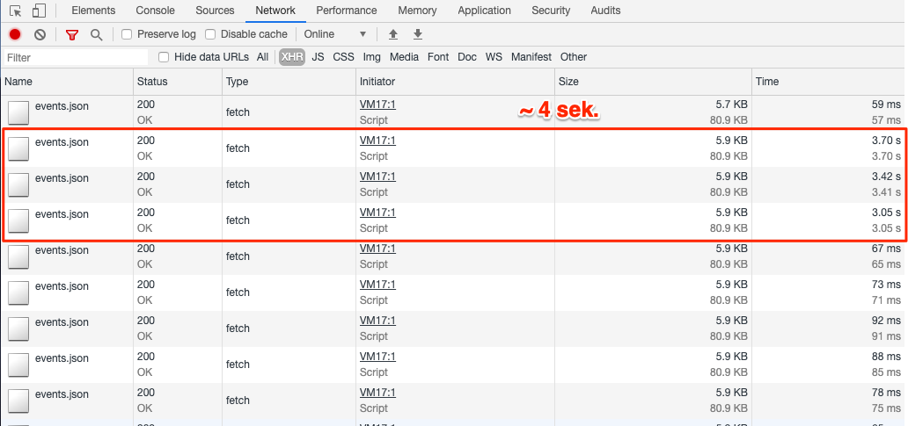Click file icon of the 3.70 s request
Screen dimensions: 908x426
point(18,148)
